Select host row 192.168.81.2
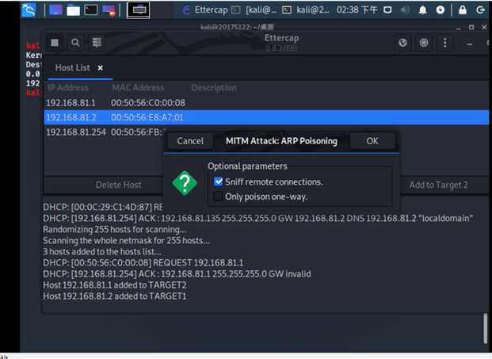This screenshot has height=359, width=492. click(266, 117)
